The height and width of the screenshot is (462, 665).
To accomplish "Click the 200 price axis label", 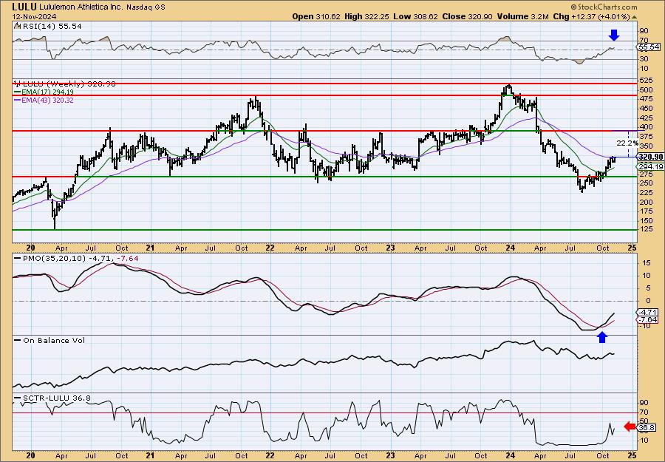I will point(646,202).
